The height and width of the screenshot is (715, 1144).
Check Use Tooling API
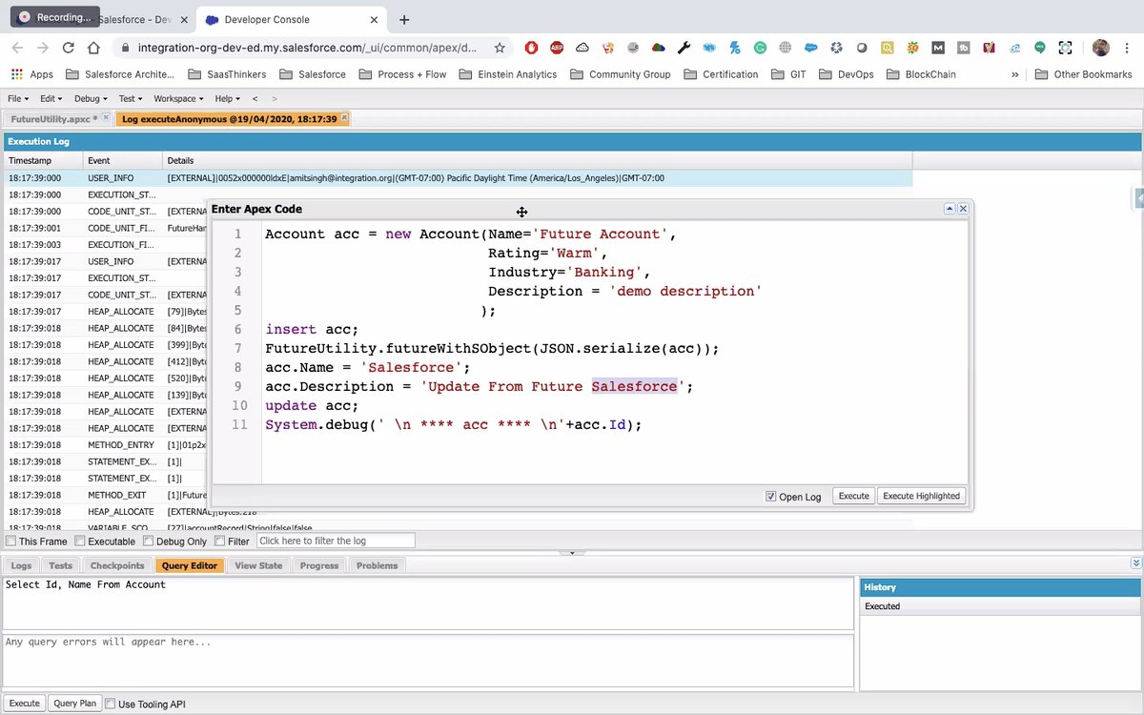tap(110, 704)
